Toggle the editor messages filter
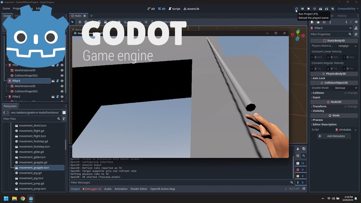This screenshot has width=361, height=203. [301, 182]
